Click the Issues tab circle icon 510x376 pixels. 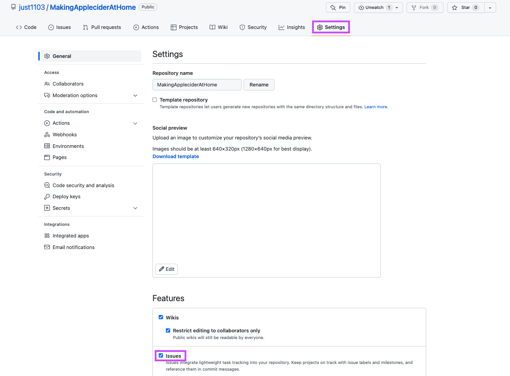[51, 27]
